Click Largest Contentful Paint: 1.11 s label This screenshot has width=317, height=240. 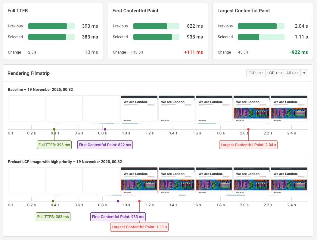139,227
